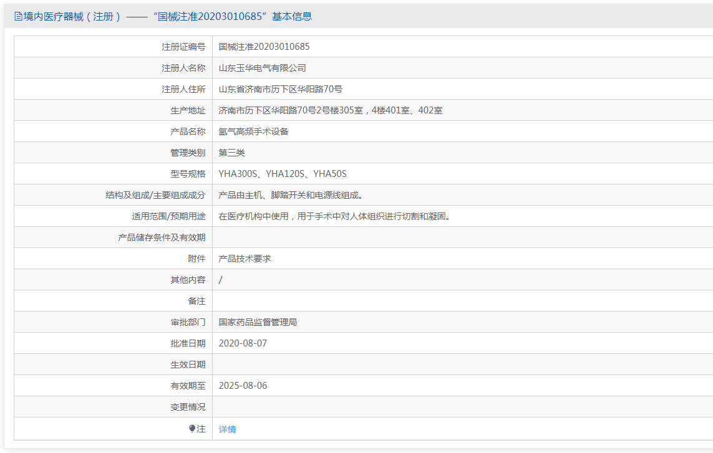
Task: Select header title 境内医疗器械（注册）基本信息
Action: 163,17
